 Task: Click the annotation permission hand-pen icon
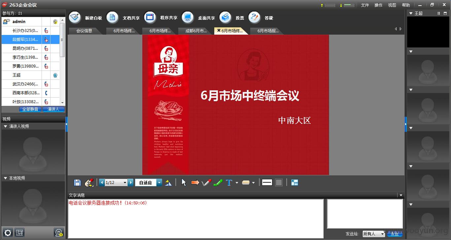89,183
